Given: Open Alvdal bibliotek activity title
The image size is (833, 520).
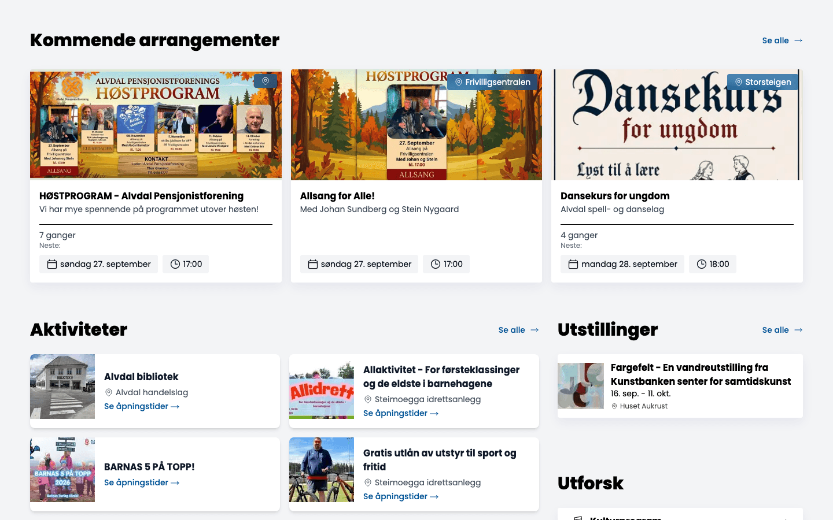Looking at the screenshot, I should [141, 377].
